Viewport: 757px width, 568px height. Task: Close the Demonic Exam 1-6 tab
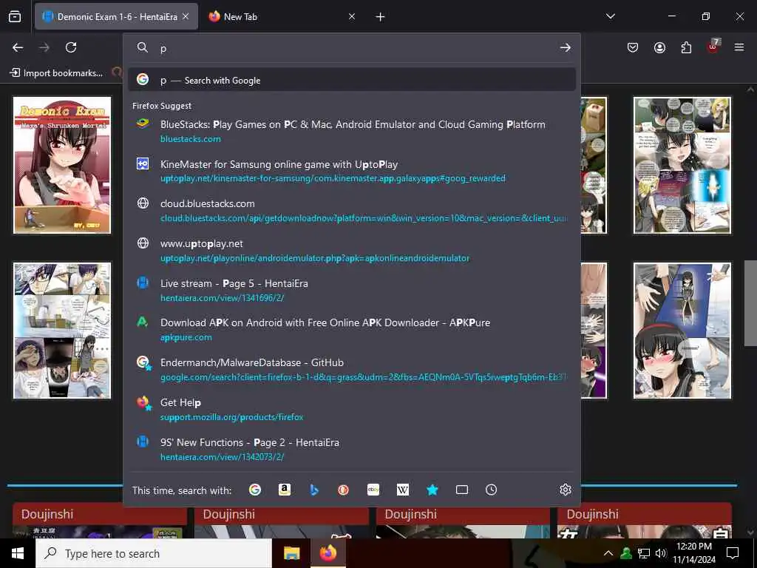186,16
